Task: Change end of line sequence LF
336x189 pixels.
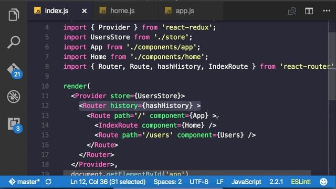Action: (220, 182)
